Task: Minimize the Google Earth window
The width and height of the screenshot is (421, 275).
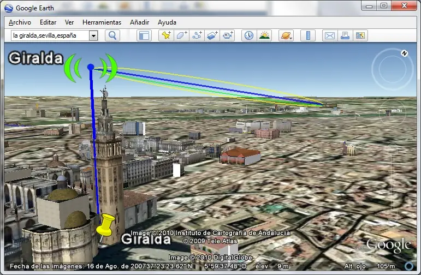Action: pos(369,5)
